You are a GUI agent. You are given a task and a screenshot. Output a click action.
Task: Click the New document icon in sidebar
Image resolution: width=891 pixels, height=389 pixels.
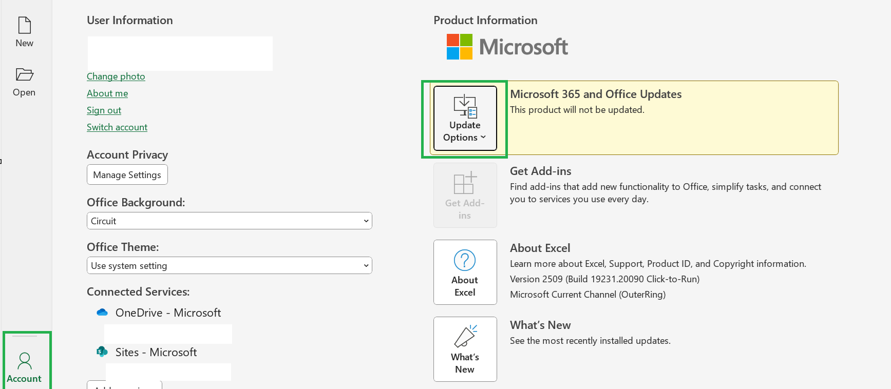click(x=24, y=25)
